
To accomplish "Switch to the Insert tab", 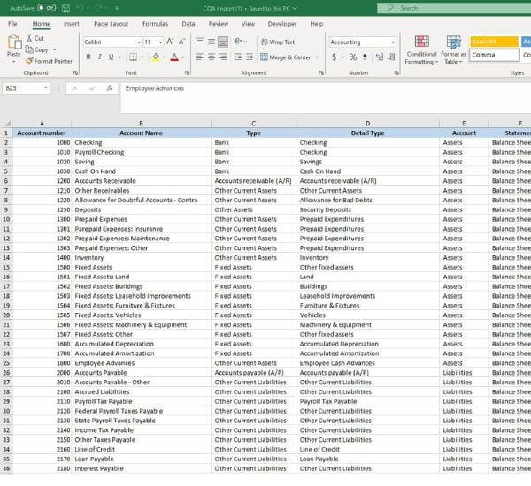I will click(x=71, y=24).
